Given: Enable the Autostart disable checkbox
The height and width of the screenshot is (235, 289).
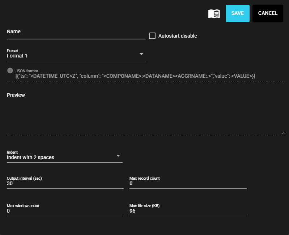Looking at the screenshot, I should 152,36.
